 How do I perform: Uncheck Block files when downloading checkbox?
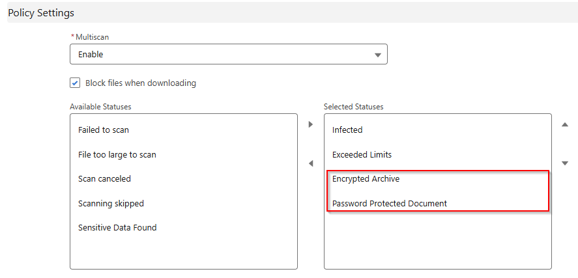[75, 83]
